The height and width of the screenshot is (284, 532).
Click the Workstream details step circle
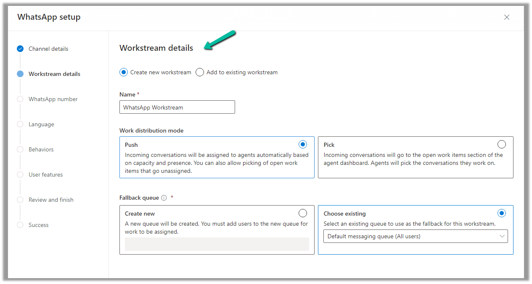20,74
